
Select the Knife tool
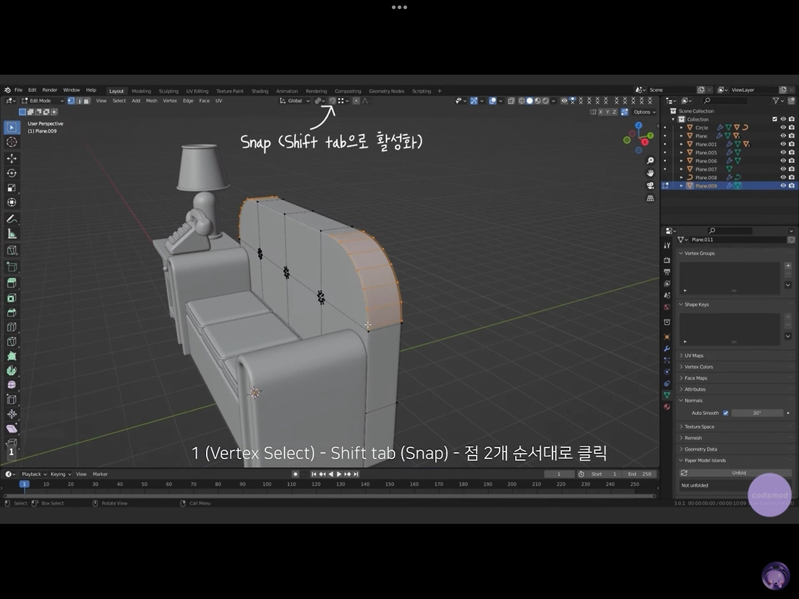click(12, 341)
